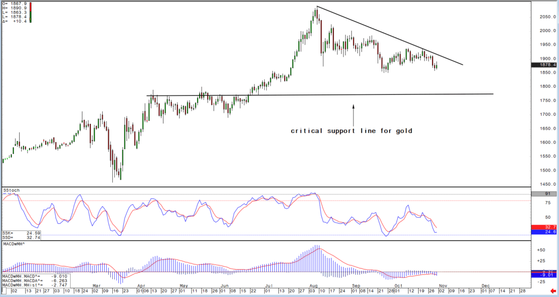
Task: Click the Nov month label
Action: [x=443, y=286]
